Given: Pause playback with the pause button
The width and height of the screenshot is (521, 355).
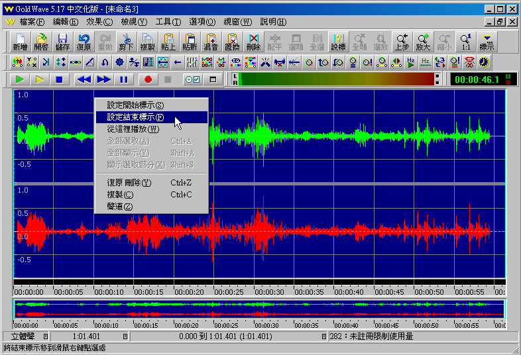Looking at the screenshot, I should (x=123, y=79).
